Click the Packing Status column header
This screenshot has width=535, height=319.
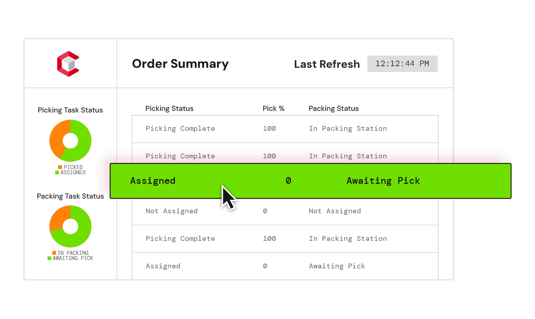(x=334, y=108)
